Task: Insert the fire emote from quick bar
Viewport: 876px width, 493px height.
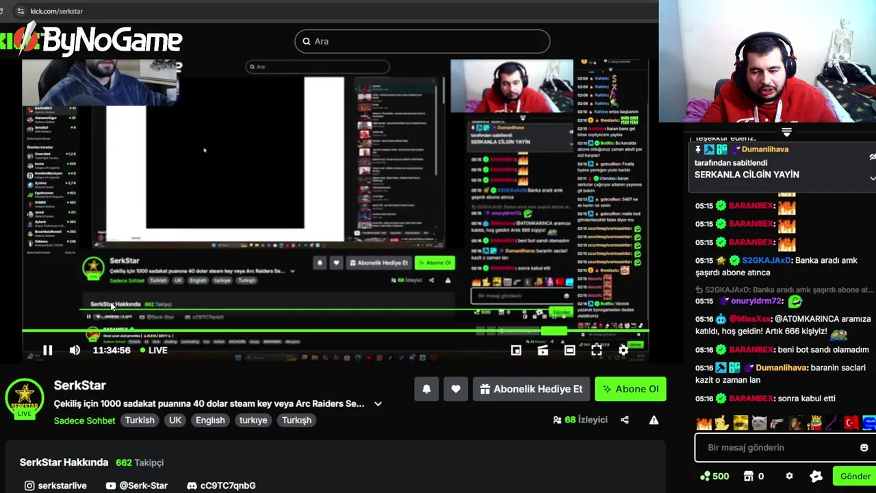Action: click(x=704, y=423)
